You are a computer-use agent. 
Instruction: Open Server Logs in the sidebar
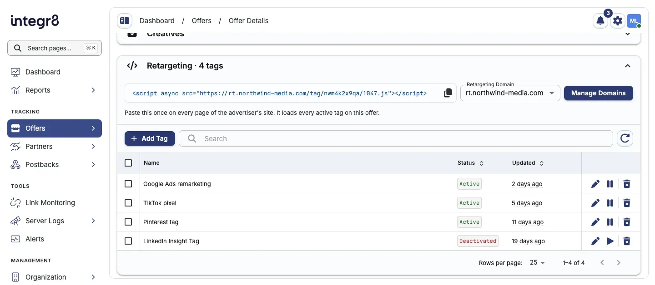(55, 221)
